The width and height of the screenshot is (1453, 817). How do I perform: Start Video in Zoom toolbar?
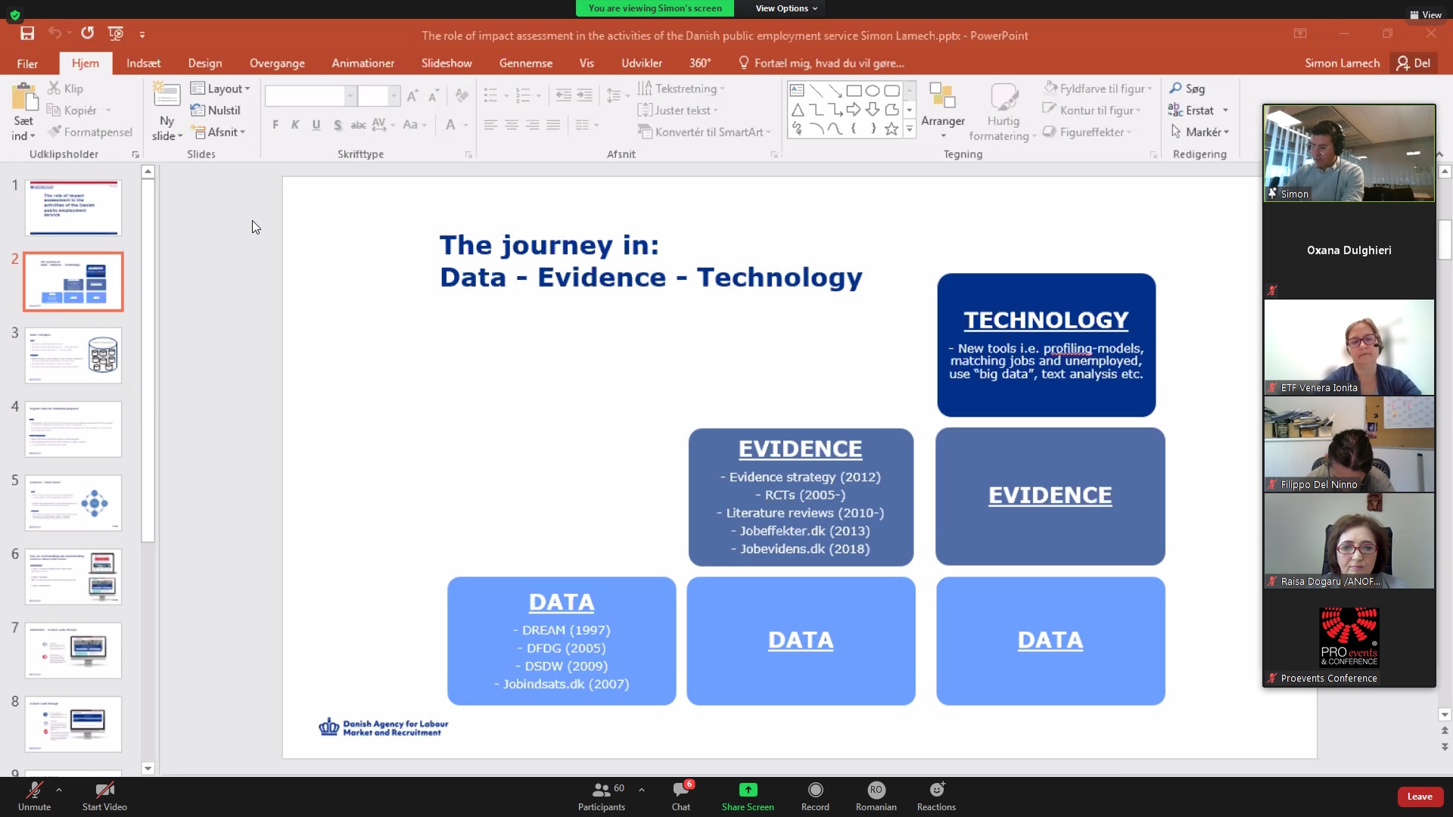point(104,791)
